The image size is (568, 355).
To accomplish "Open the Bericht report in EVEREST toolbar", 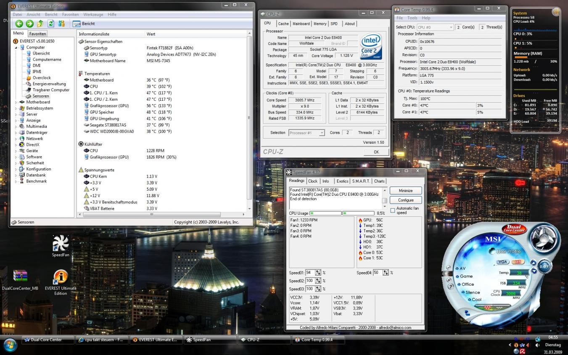I will click(x=84, y=24).
